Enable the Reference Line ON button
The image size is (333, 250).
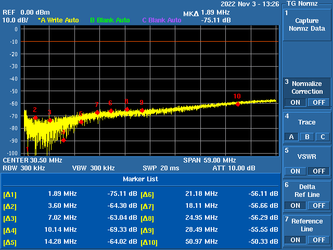(x=295, y=240)
